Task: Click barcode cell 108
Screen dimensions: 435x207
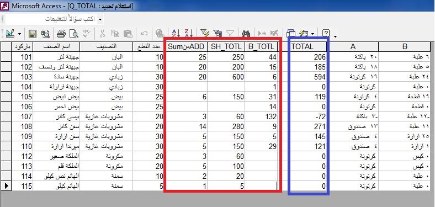Action: point(23,126)
